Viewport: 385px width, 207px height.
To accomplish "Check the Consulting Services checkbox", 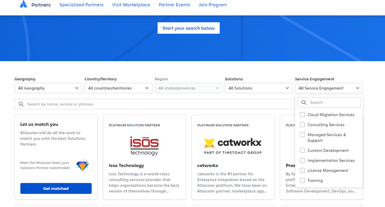I will [x=303, y=125].
